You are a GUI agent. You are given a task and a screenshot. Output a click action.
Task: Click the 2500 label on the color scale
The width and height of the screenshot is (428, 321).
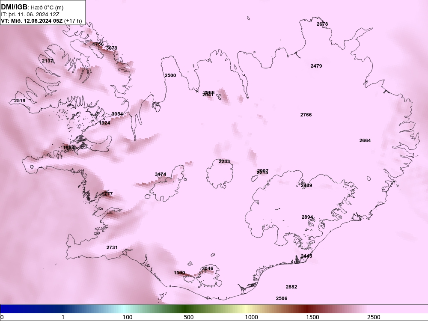coord(374,317)
